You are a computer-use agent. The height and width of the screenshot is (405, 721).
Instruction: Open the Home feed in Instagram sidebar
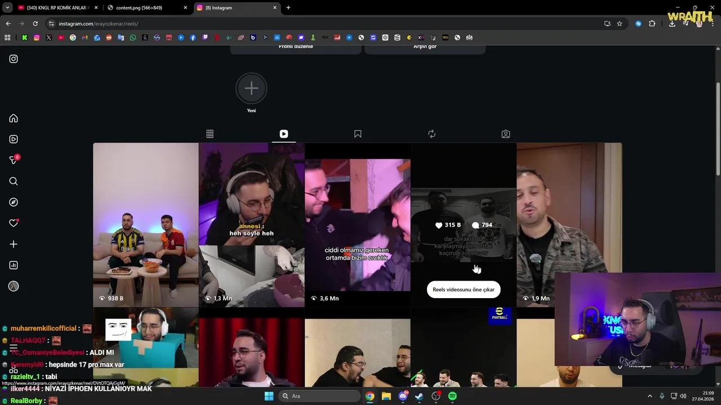(x=14, y=118)
